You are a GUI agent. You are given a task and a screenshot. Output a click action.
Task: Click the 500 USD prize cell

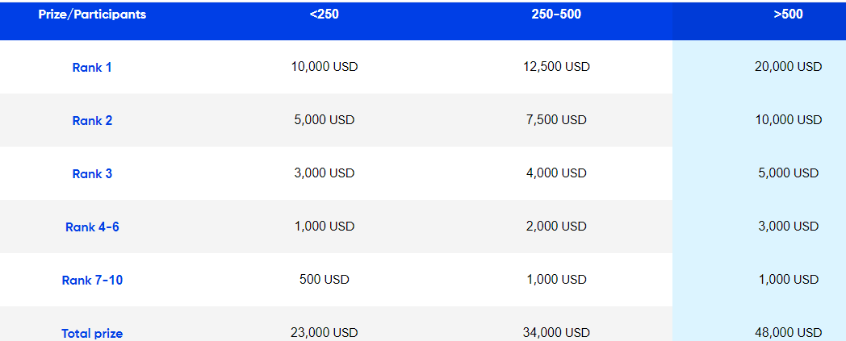(x=325, y=280)
